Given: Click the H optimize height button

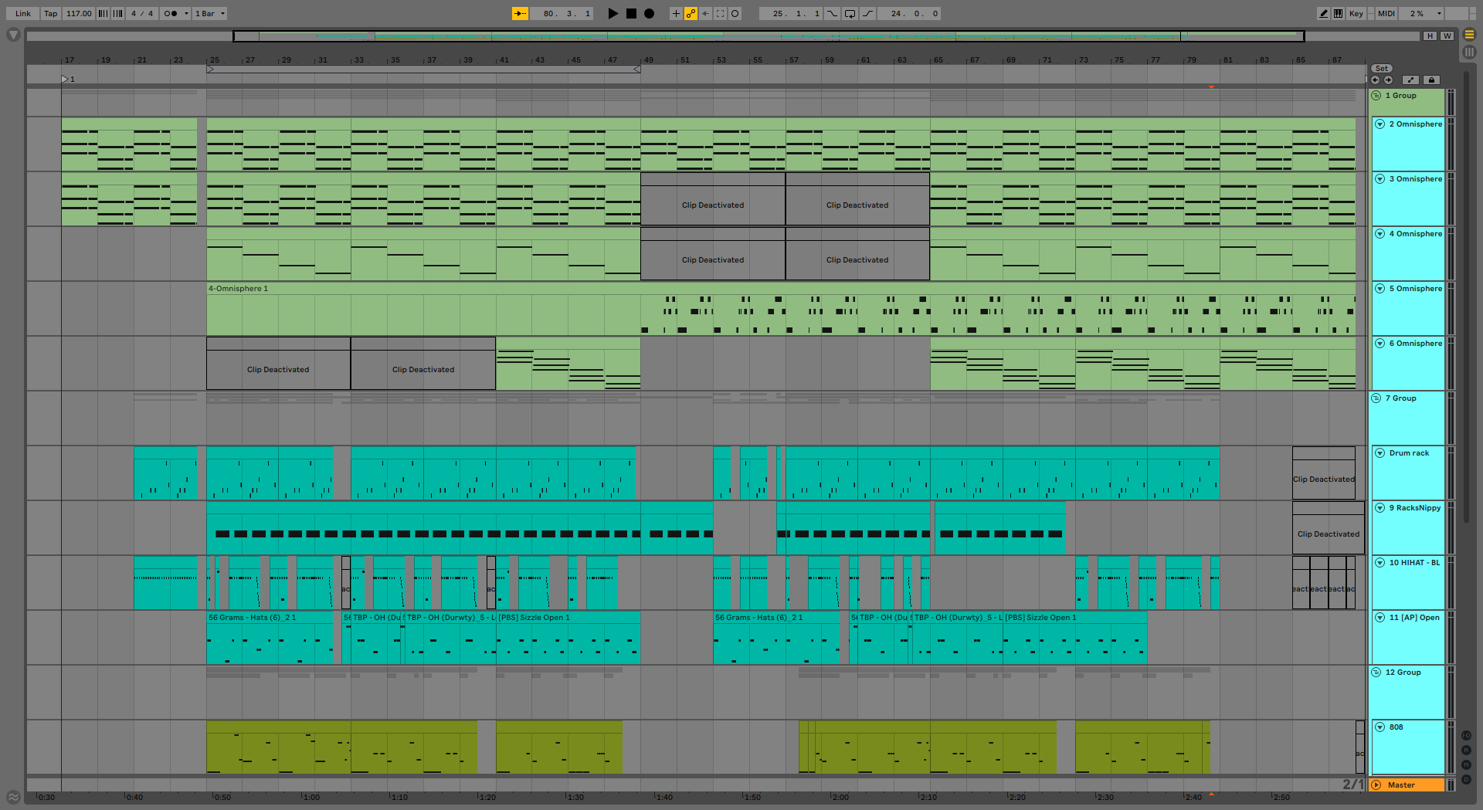Looking at the screenshot, I should pyautogui.click(x=1430, y=36).
